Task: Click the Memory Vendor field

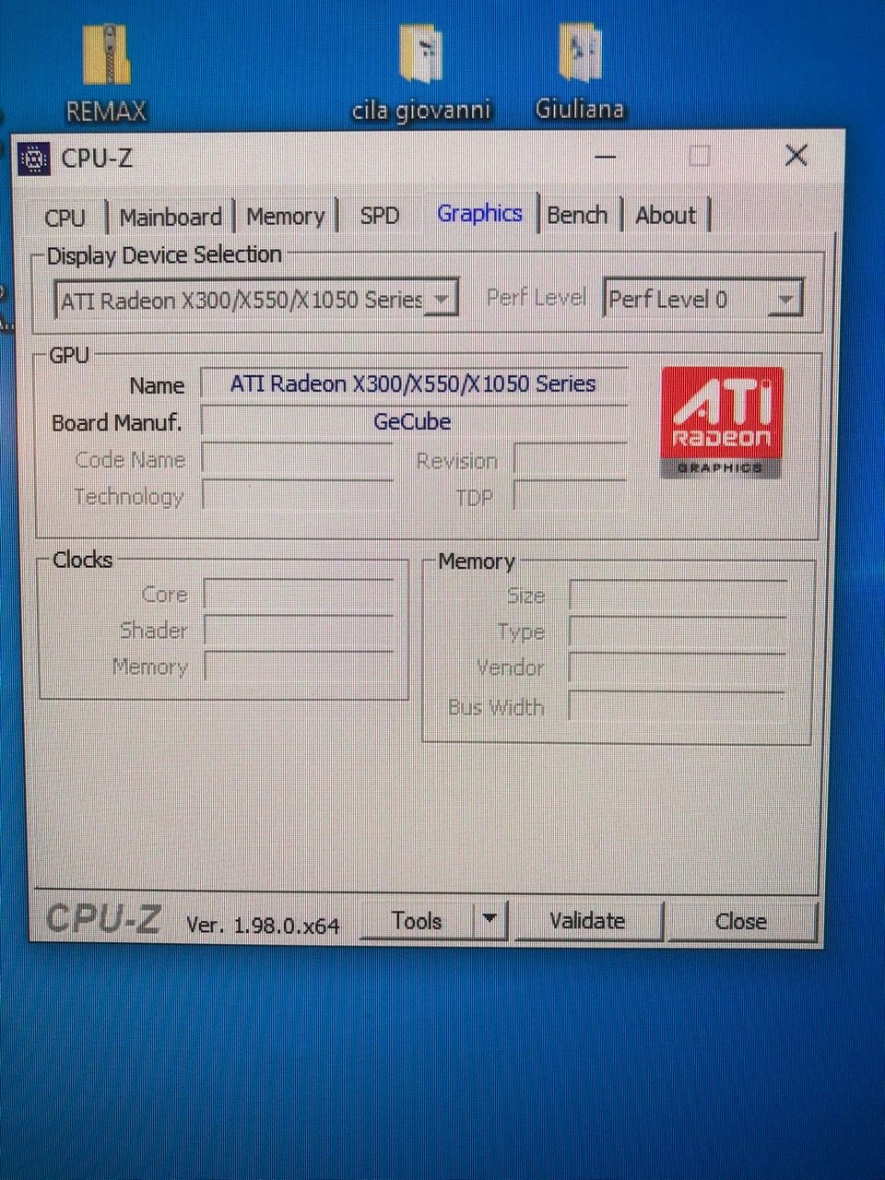Action: (678, 668)
